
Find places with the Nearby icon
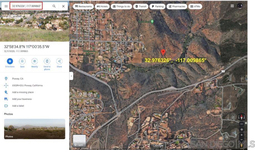click(x=35, y=61)
